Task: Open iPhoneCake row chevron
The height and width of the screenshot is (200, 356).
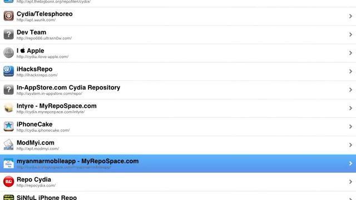Action: pos(350,127)
